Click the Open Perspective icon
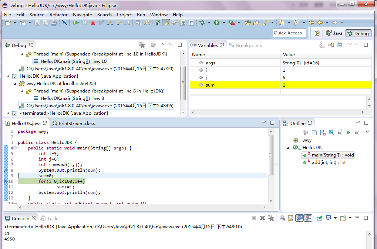The width and height of the screenshot is (377, 249). point(317,33)
